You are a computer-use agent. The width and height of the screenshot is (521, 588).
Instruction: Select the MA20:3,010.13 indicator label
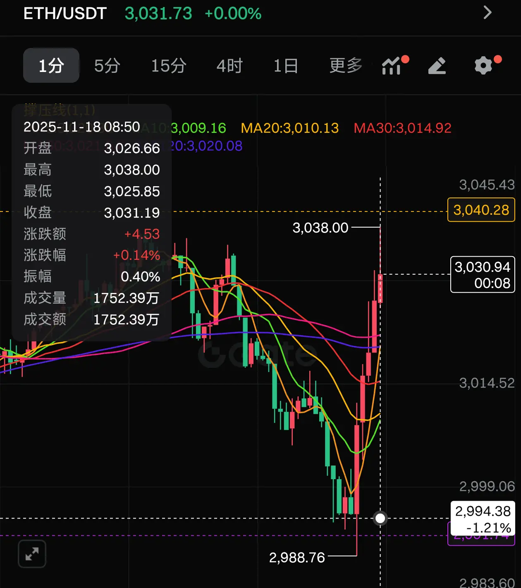point(290,128)
